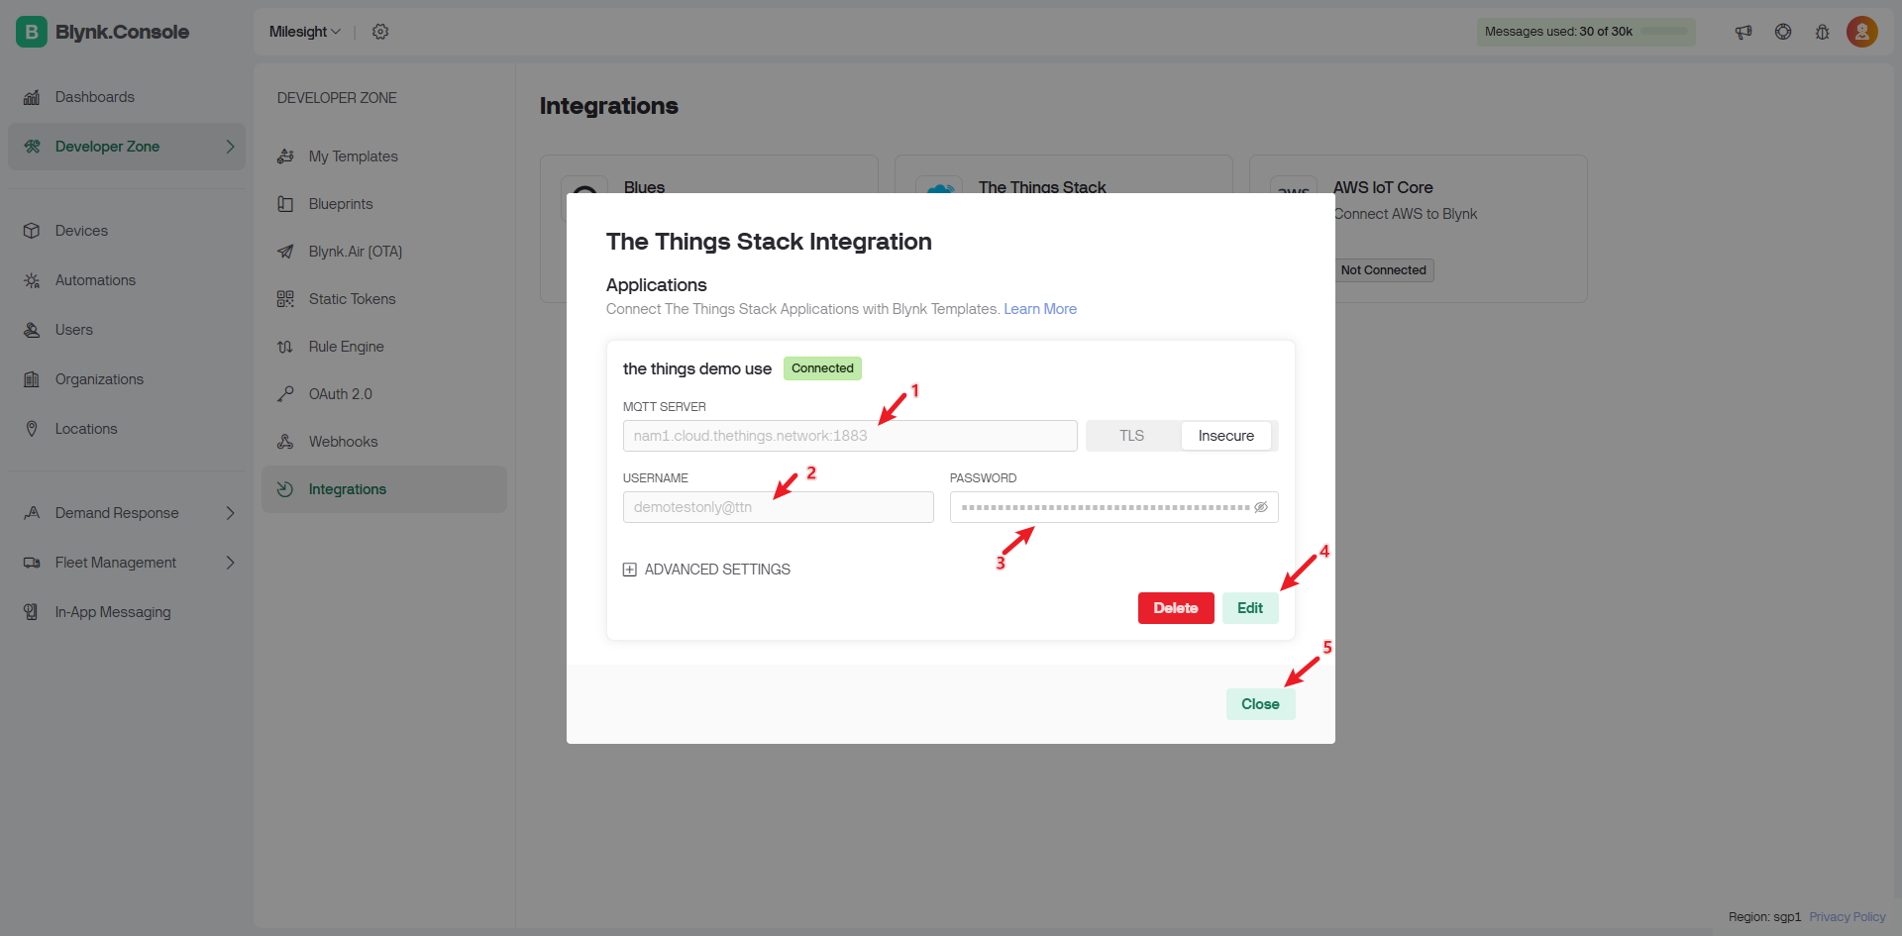Click the Static Tokens QR icon
Image resolution: width=1902 pixels, height=936 pixels.
click(x=285, y=299)
